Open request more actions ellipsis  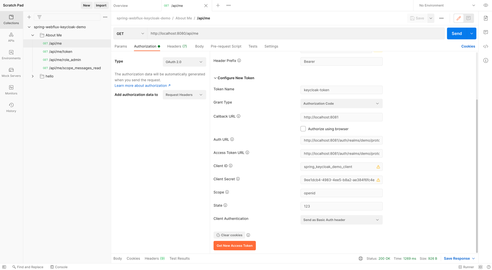[x=441, y=18]
